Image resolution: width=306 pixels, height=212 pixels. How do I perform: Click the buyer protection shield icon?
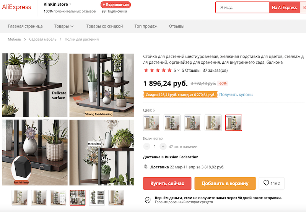pyautogui.click(x=148, y=200)
